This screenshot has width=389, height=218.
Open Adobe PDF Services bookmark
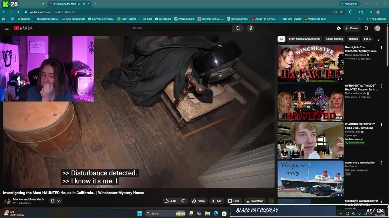coord(263,19)
